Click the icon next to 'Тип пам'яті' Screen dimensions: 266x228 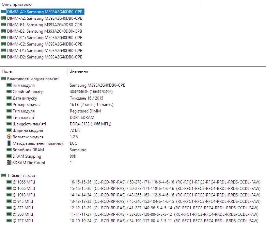9,117
